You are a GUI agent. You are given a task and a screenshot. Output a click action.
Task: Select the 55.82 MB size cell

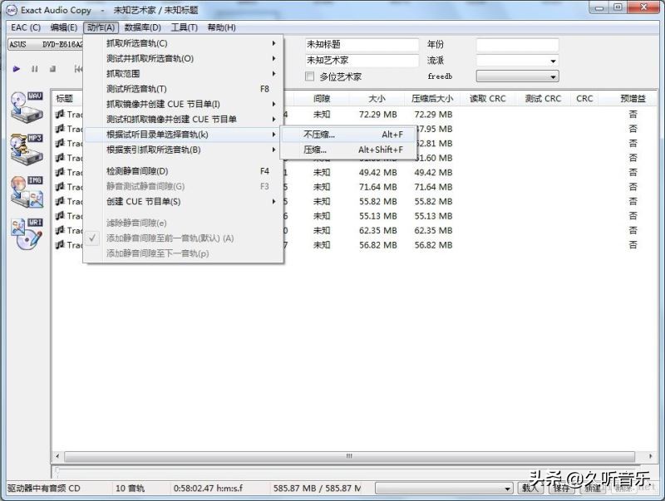point(378,201)
